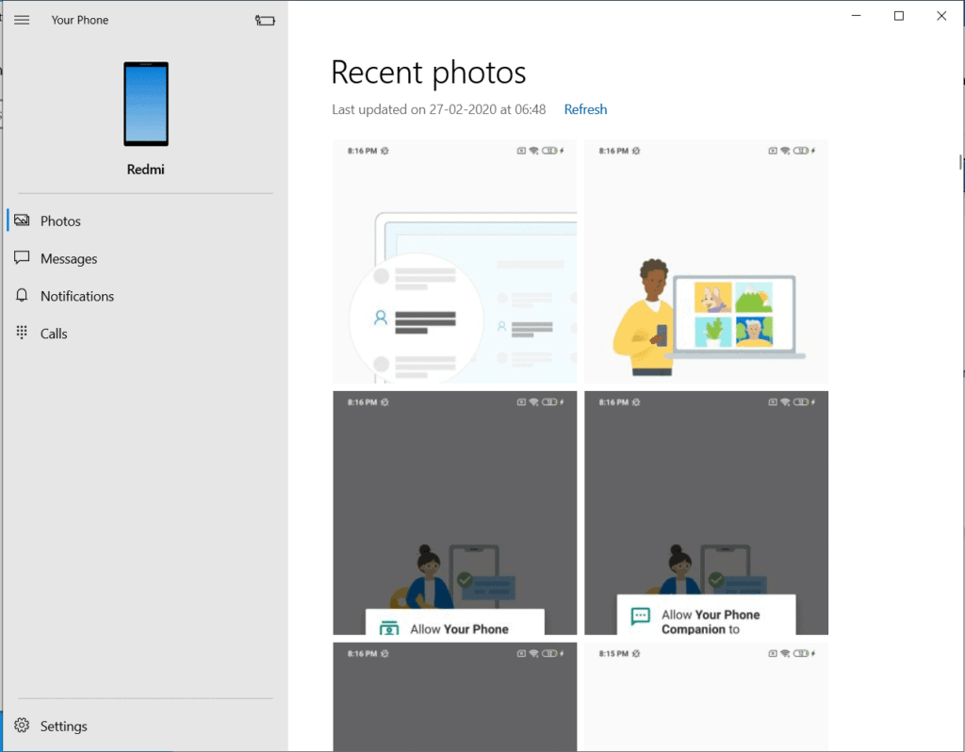Click the Notifications bell icon
The height and width of the screenshot is (752, 965).
point(22,295)
